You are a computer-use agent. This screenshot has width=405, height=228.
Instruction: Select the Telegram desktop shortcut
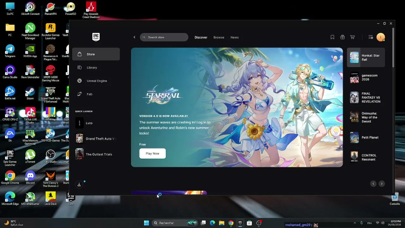[x=10, y=51]
